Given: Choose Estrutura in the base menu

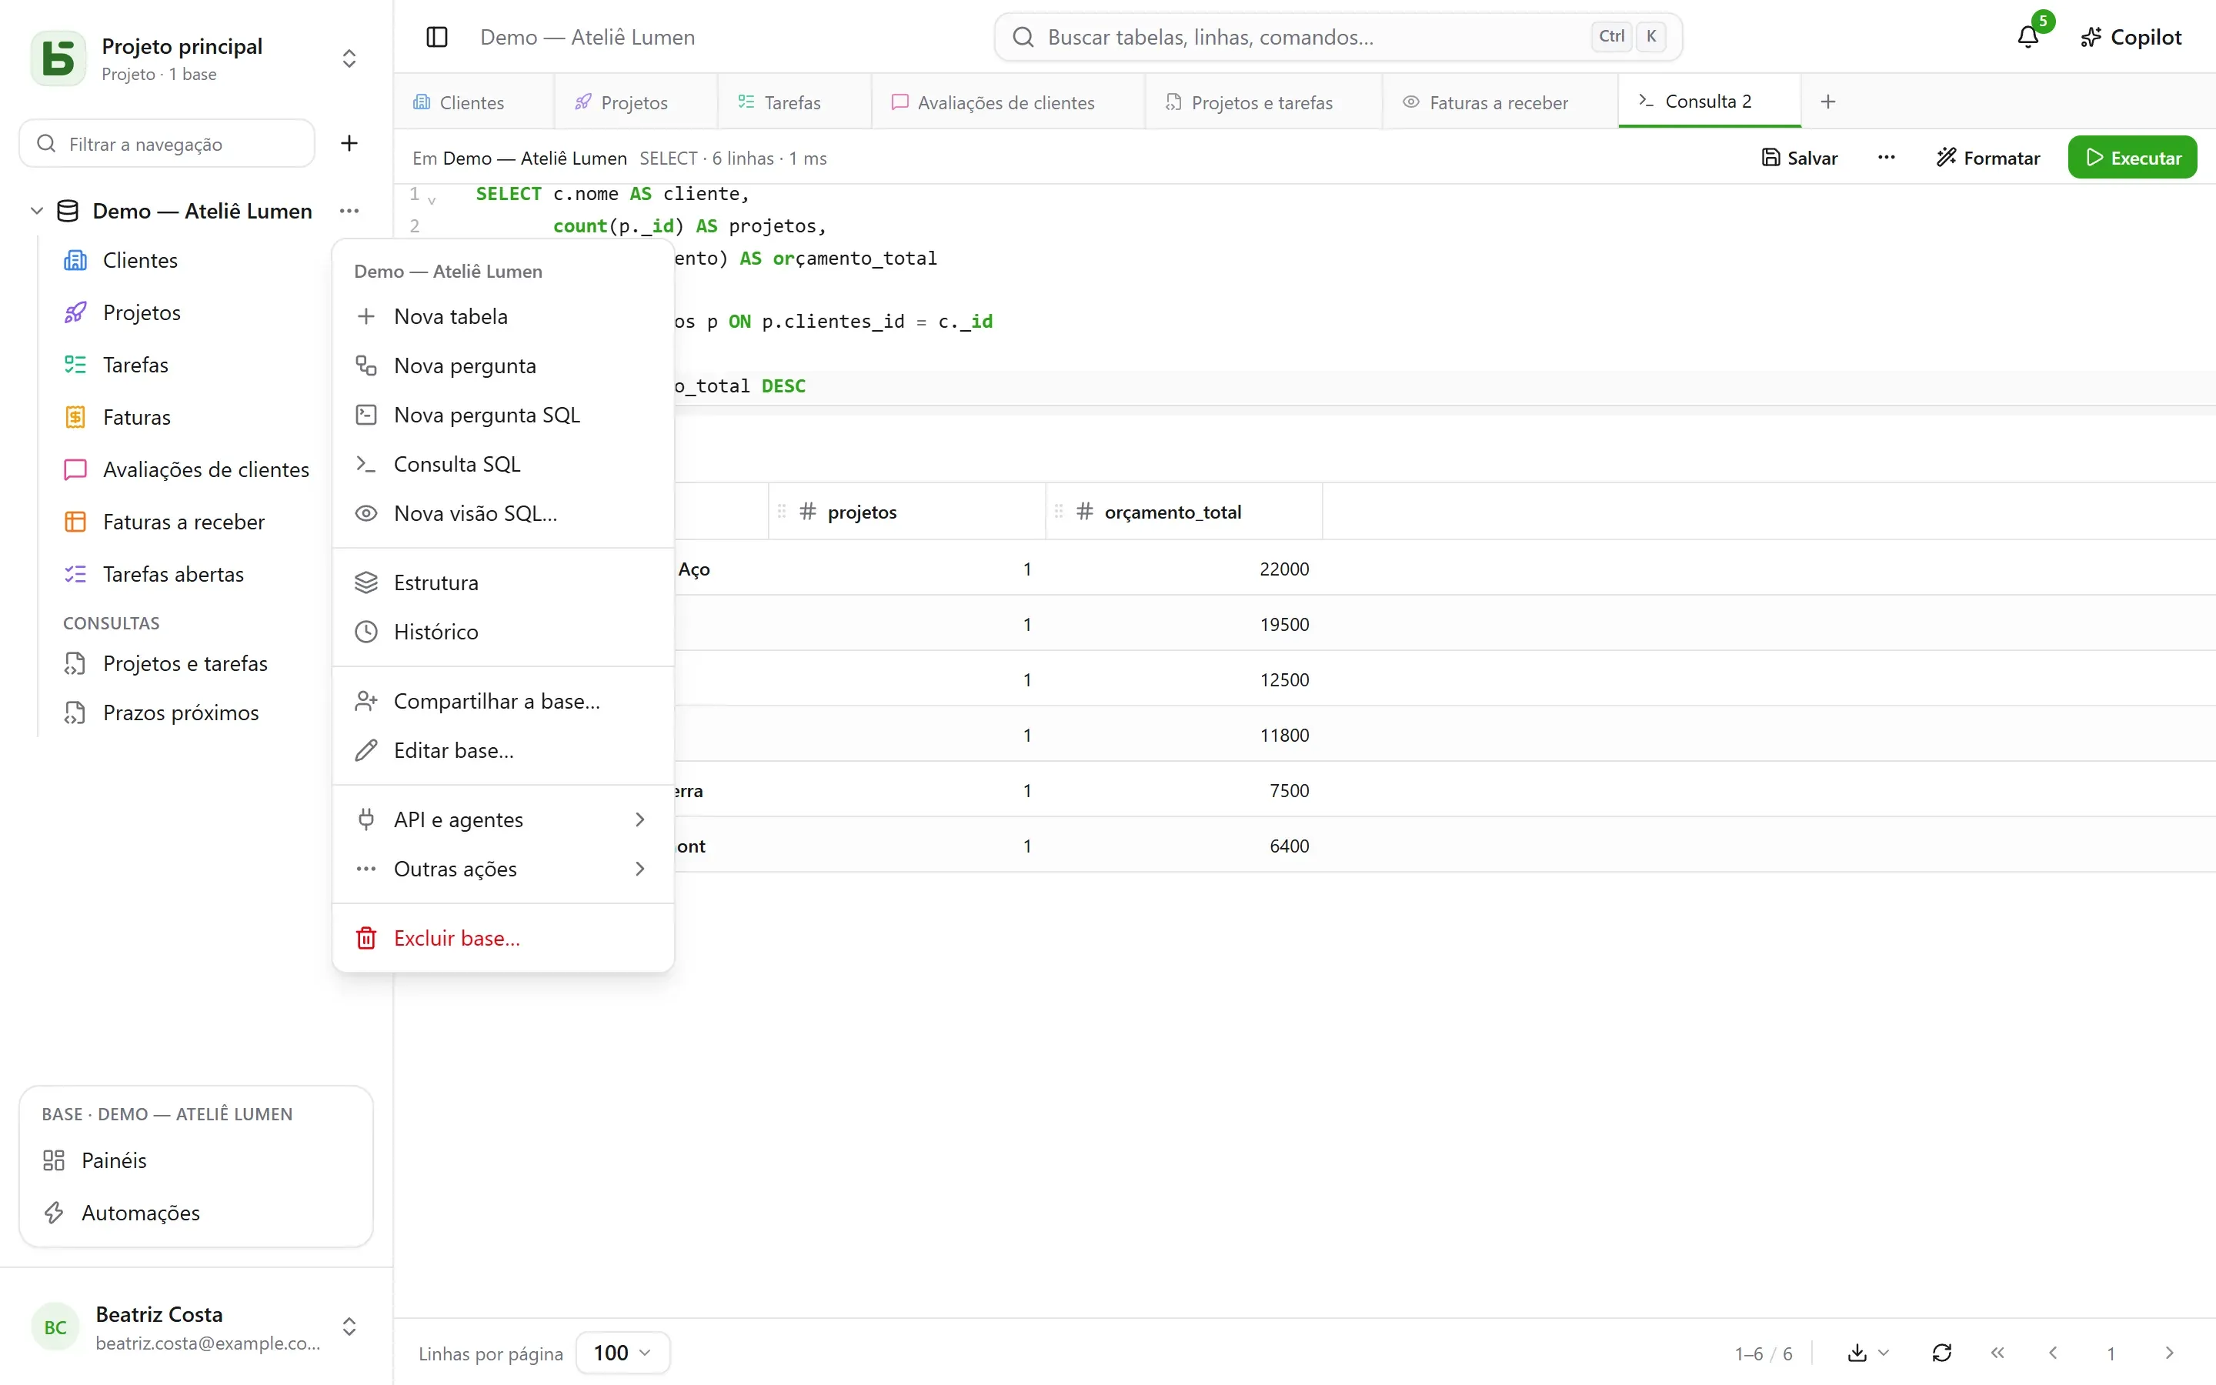Looking at the screenshot, I should click(x=502, y=582).
